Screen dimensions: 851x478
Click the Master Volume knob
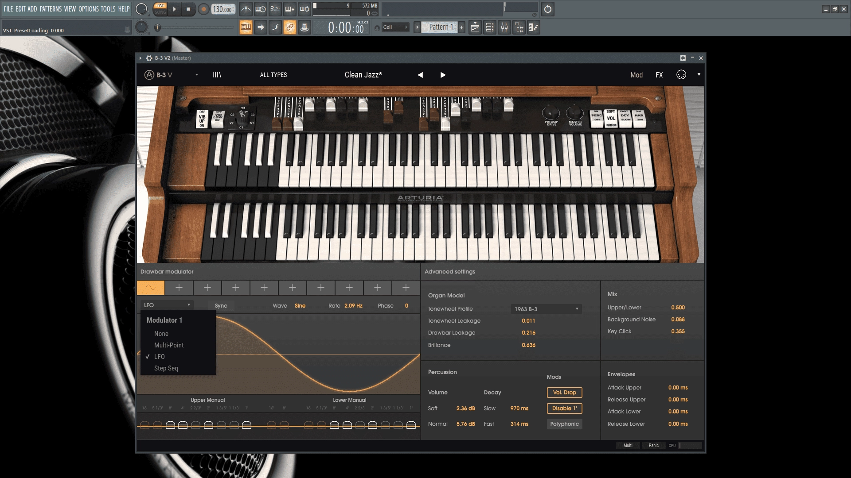pos(575,112)
